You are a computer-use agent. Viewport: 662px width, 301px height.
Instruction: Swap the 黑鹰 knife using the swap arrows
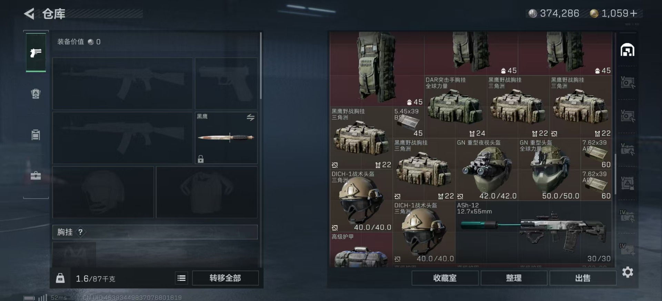point(251,117)
